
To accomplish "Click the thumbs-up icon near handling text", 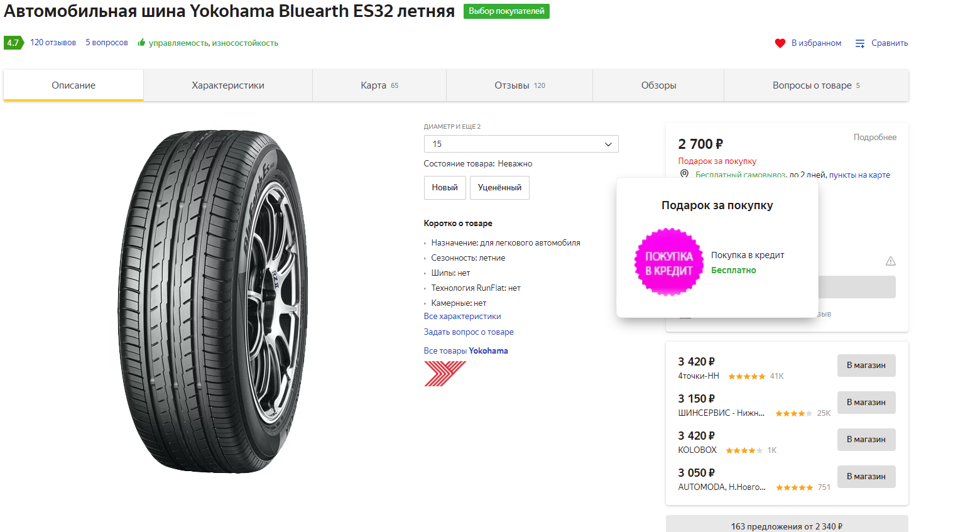I will (141, 43).
